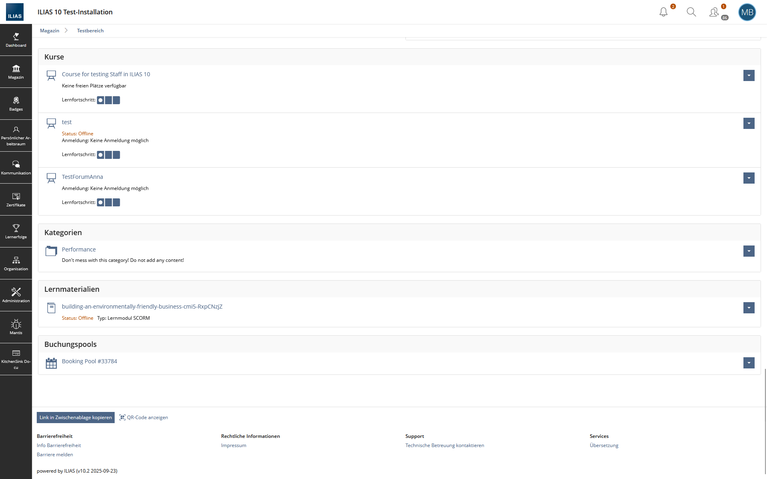The height and width of the screenshot is (479, 767).
Task: Open the Administration sidebar menu
Action: [16, 295]
